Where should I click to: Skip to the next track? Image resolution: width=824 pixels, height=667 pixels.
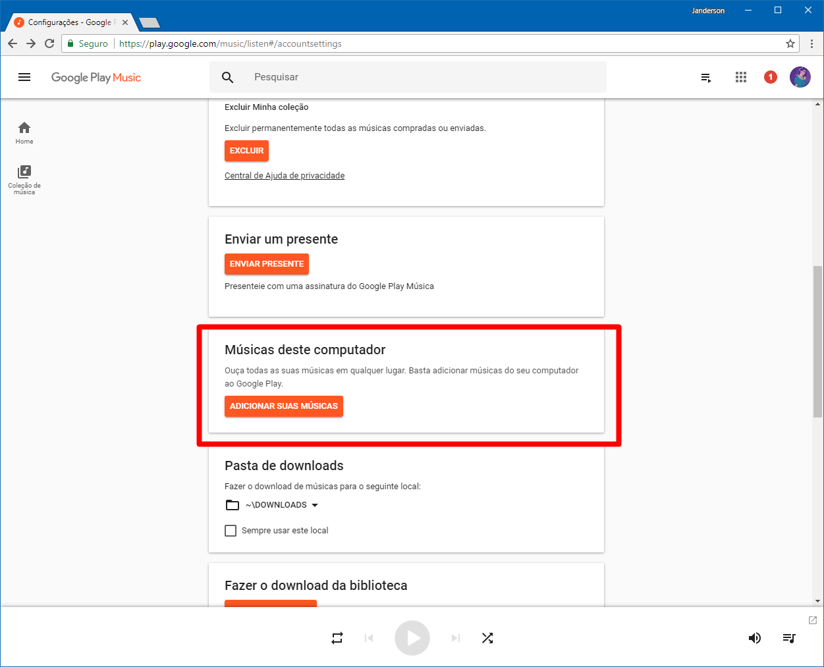coord(455,637)
